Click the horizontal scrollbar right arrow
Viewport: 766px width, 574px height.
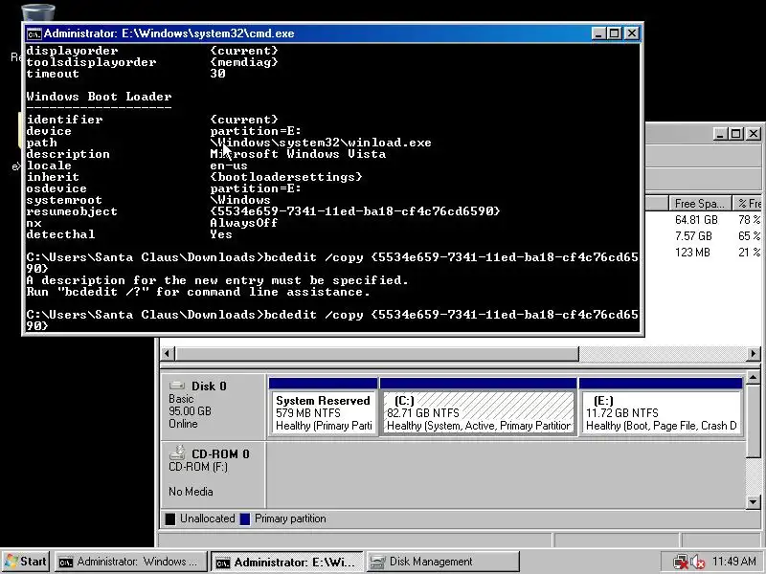753,353
